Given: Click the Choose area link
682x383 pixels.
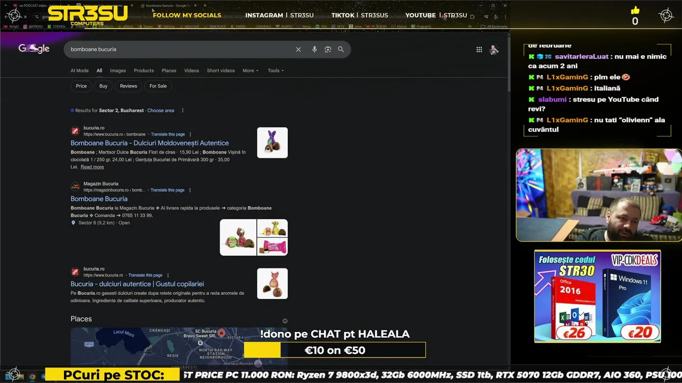Looking at the screenshot, I should pyautogui.click(x=161, y=111).
